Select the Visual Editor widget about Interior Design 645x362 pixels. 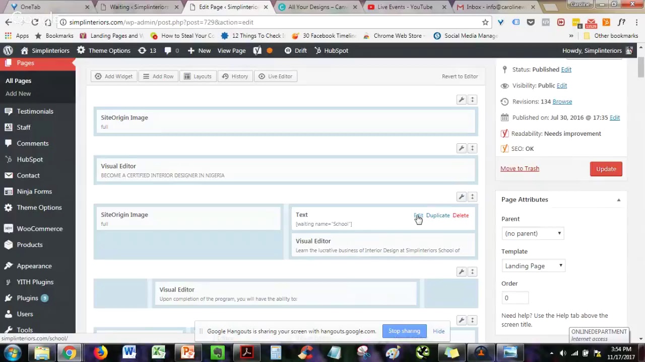[383, 245]
